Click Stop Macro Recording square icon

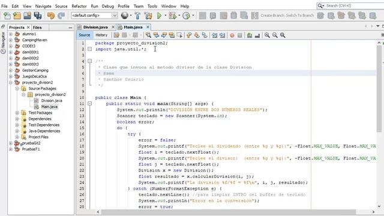[x=240, y=35]
